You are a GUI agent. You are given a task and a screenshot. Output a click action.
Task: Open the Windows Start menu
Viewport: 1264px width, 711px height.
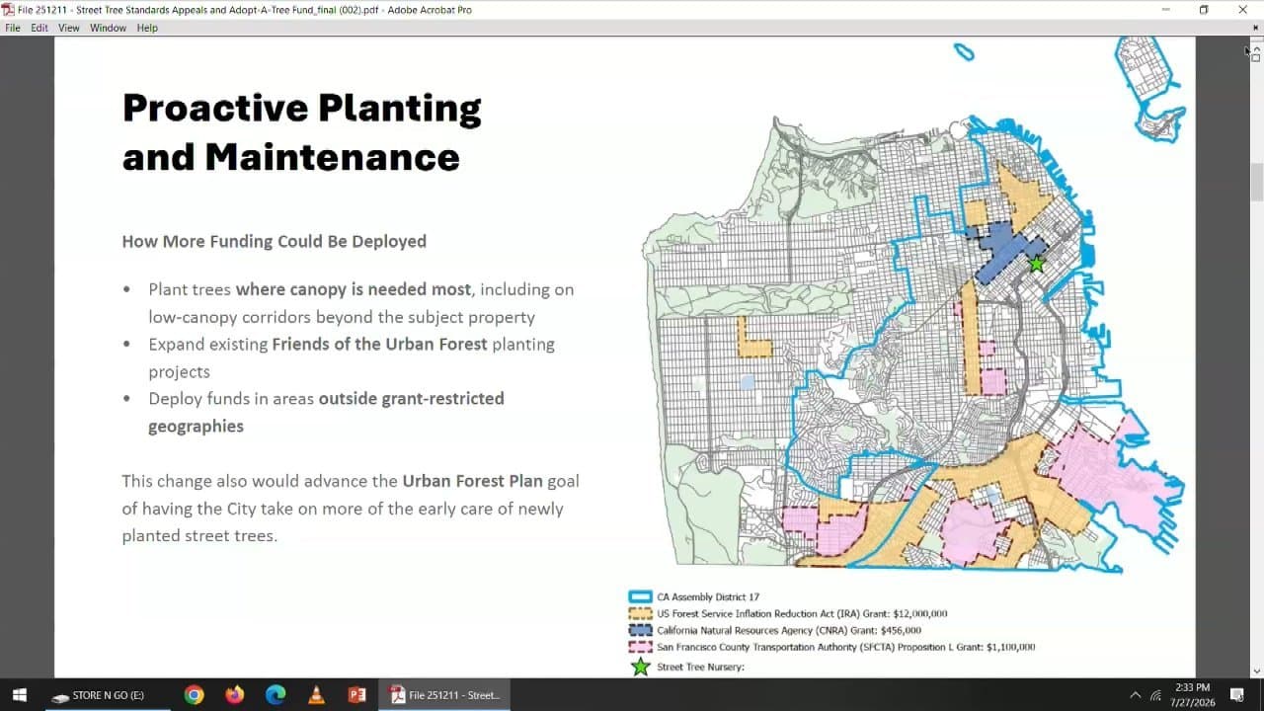point(19,695)
